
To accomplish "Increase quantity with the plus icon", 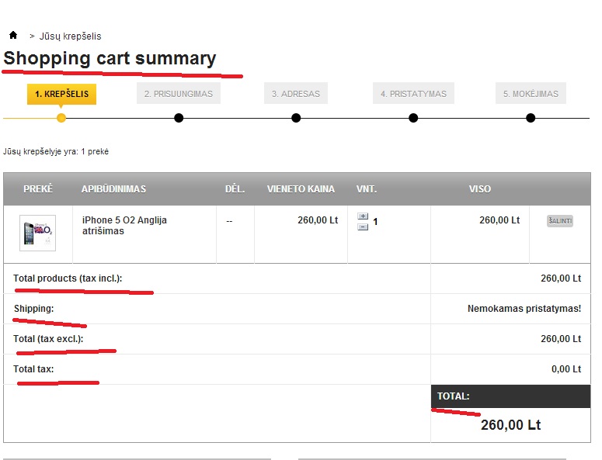I will pyautogui.click(x=363, y=216).
